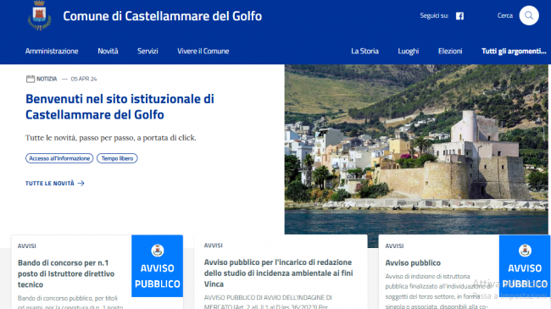Click the search magnifier button
The height and width of the screenshot is (309, 551).
click(529, 15)
